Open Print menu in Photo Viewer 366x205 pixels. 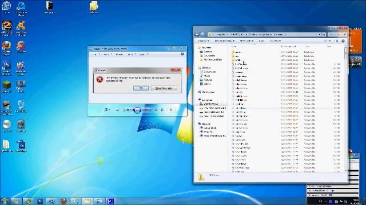click(108, 55)
